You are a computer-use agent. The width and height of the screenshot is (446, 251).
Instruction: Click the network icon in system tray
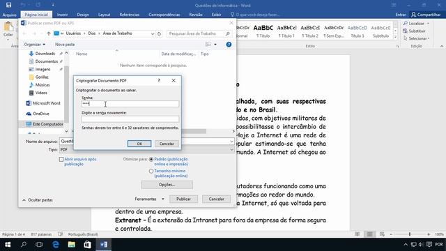pyautogui.click(x=413, y=245)
